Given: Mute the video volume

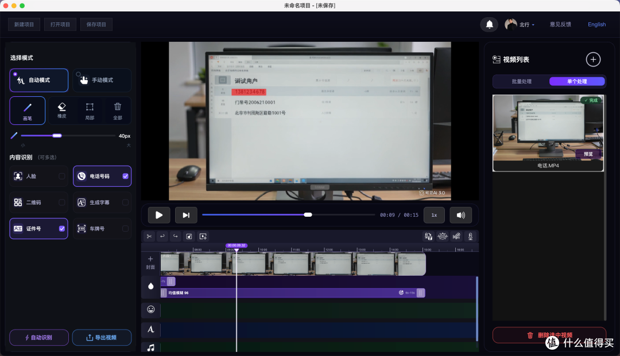Looking at the screenshot, I should point(460,215).
